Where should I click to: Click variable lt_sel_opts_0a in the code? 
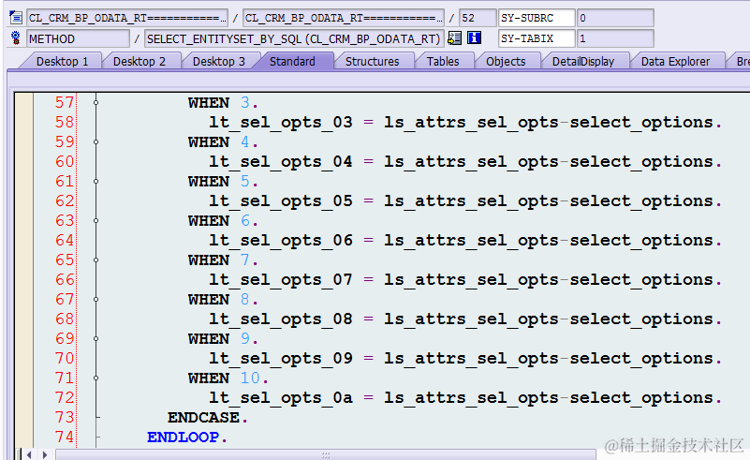click(x=281, y=398)
